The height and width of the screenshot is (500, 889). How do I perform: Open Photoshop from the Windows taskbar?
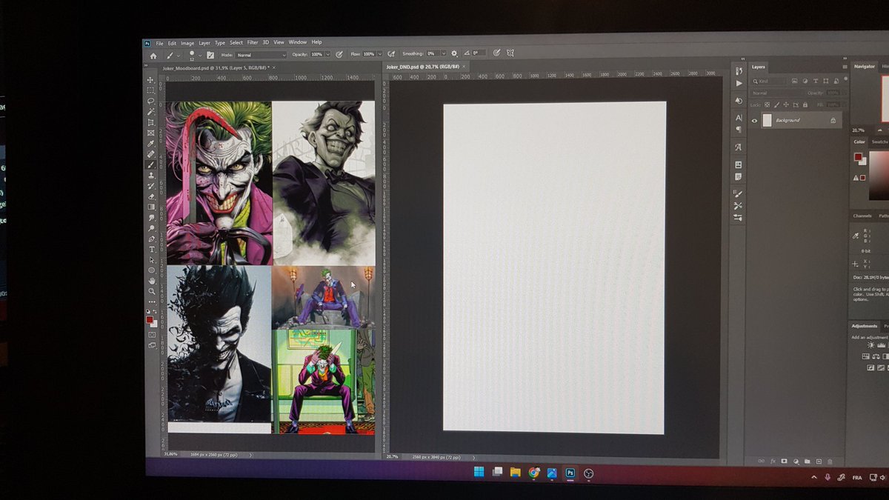pyautogui.click(x=570, y=473)
